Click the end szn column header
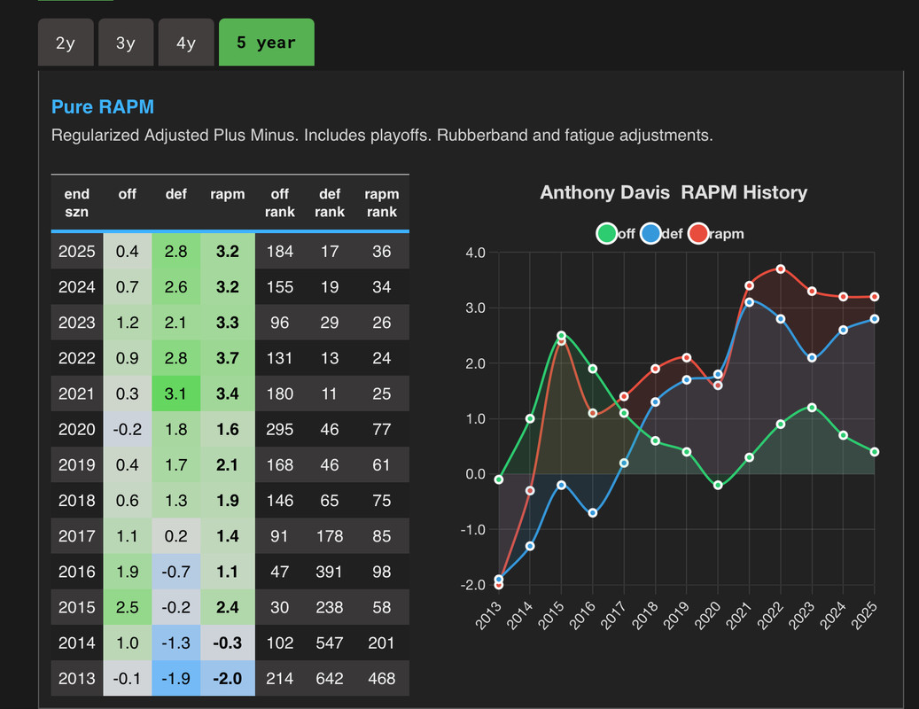 click(77, 203)
